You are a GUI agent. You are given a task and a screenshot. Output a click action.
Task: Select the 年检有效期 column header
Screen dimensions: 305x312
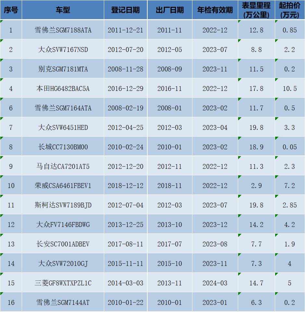(x=215, y=10)
